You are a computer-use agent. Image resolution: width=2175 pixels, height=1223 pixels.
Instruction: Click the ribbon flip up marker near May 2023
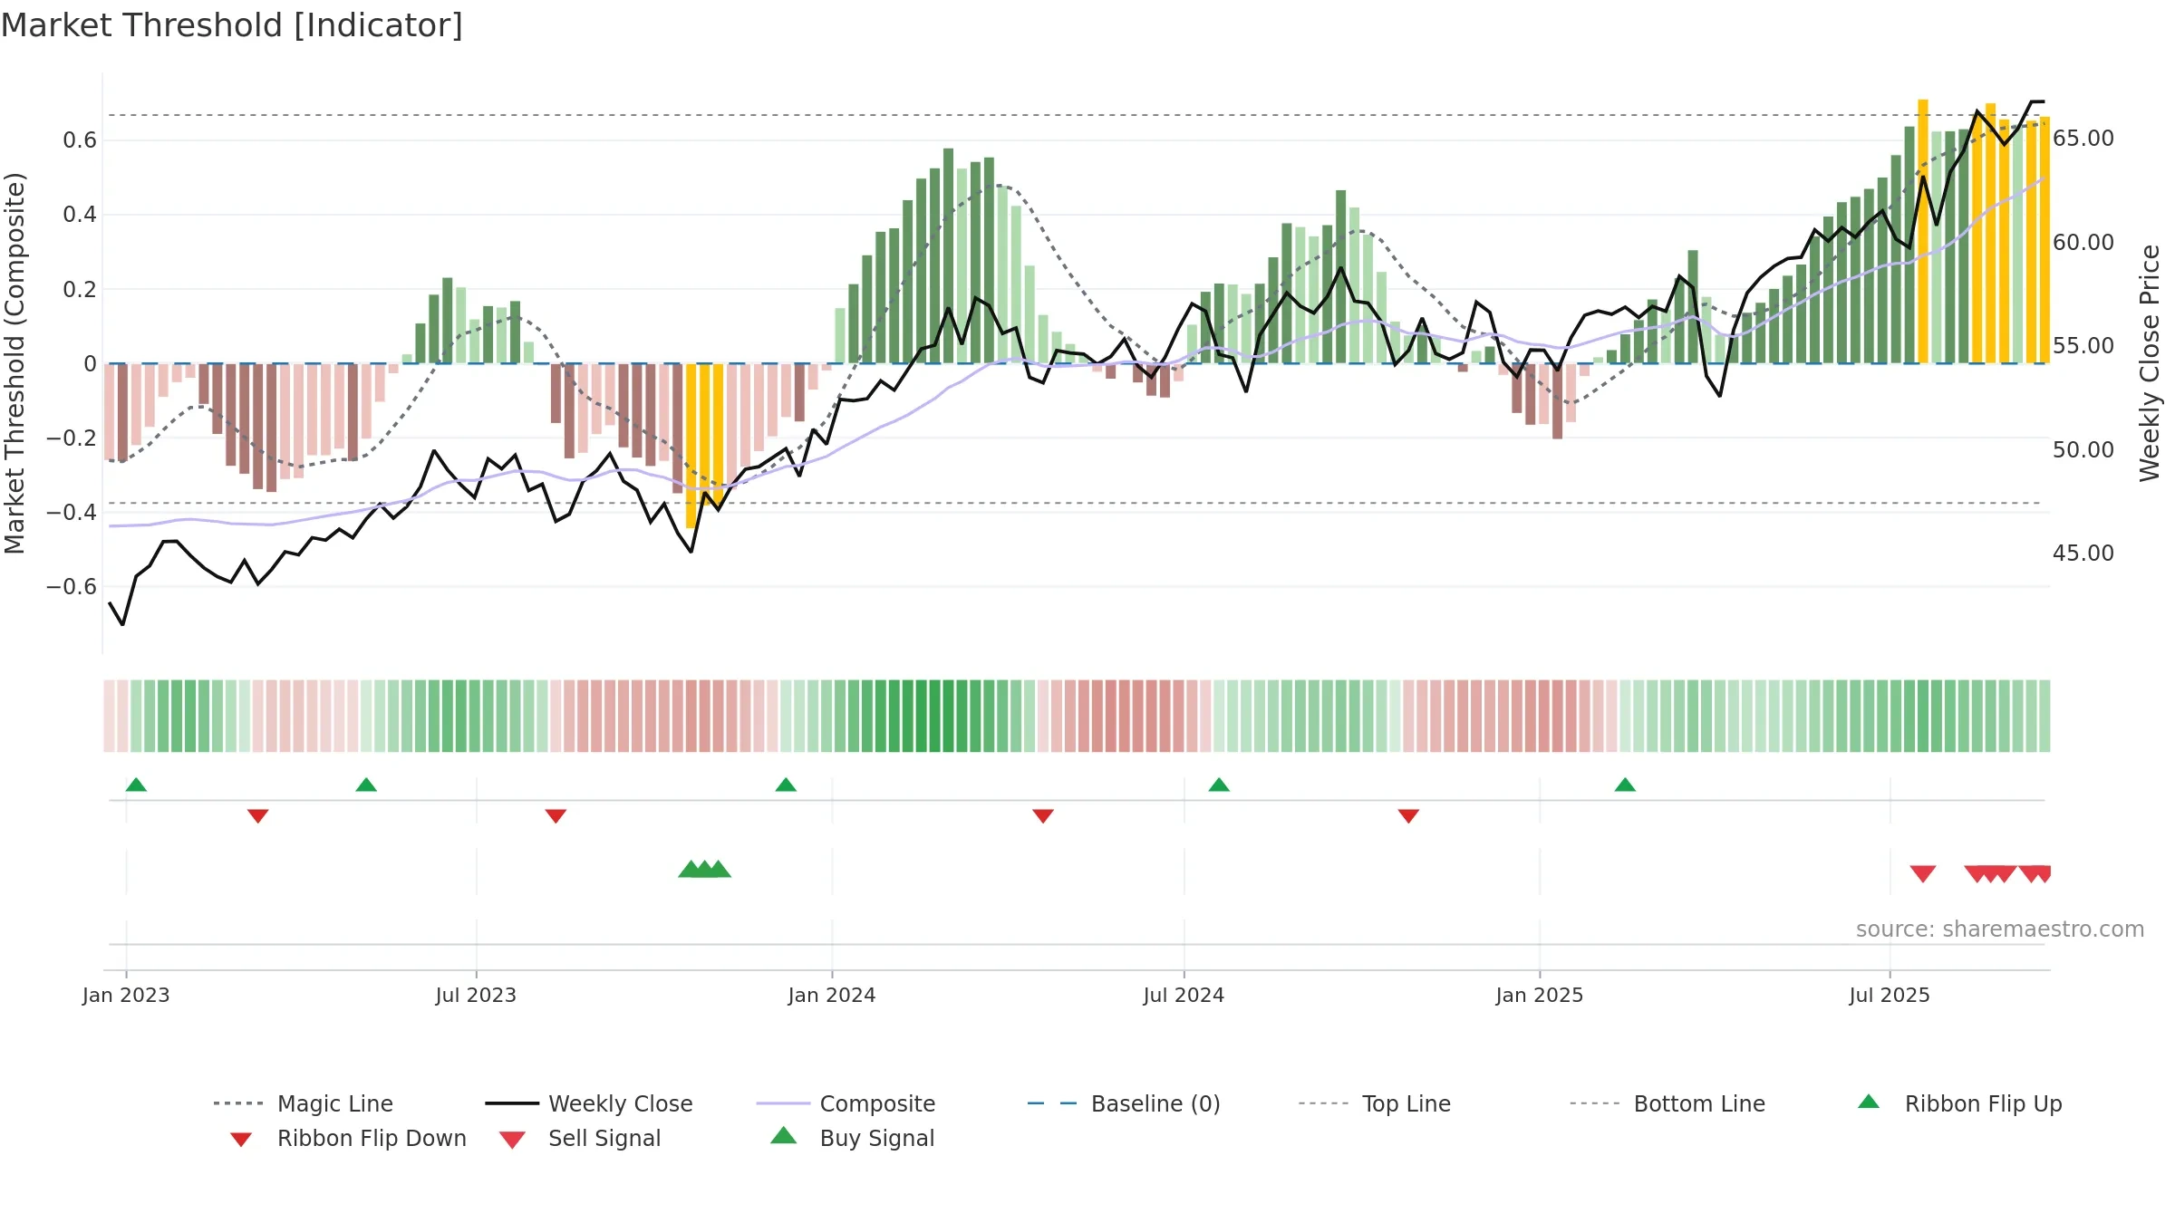click(366, 785)
